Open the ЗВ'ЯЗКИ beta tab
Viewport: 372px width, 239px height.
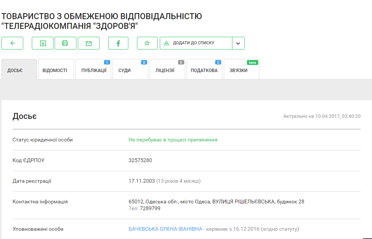tap(241, 69)
